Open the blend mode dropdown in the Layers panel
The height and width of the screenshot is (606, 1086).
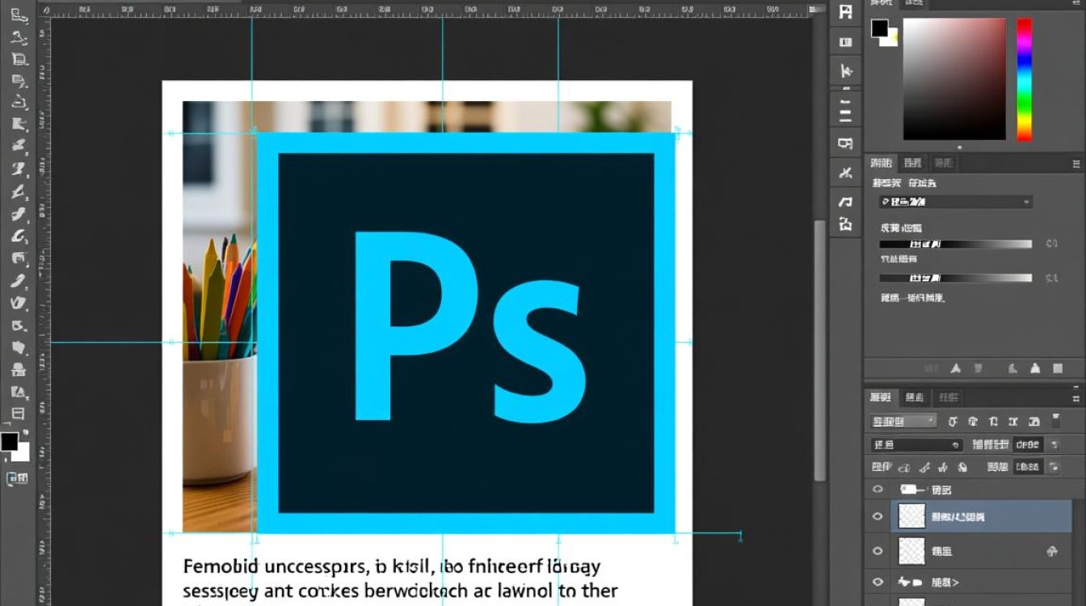coord(916,444)
